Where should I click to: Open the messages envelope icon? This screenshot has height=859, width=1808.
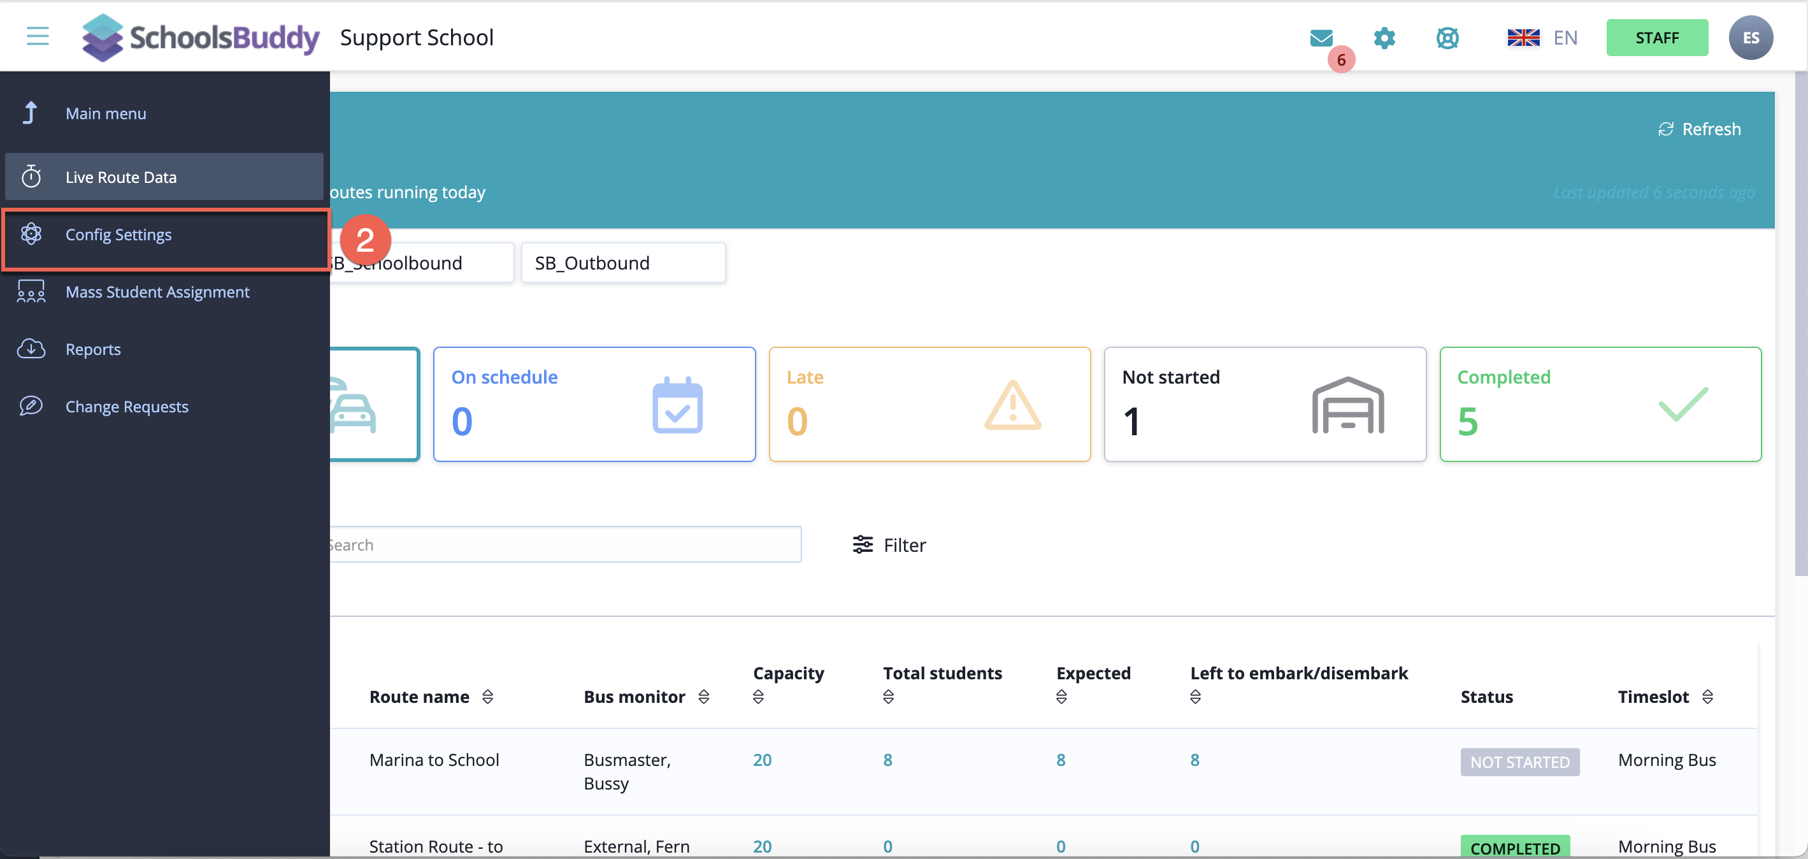pos(1321,38)
